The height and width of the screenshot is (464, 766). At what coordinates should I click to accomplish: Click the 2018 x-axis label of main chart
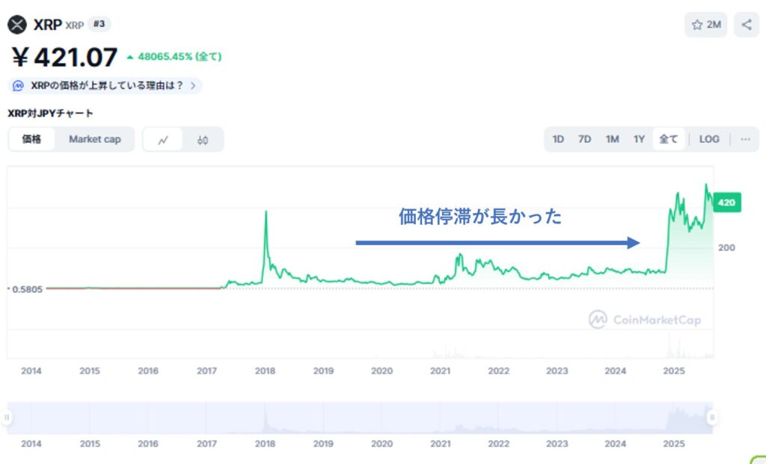(x=265, y=371)
